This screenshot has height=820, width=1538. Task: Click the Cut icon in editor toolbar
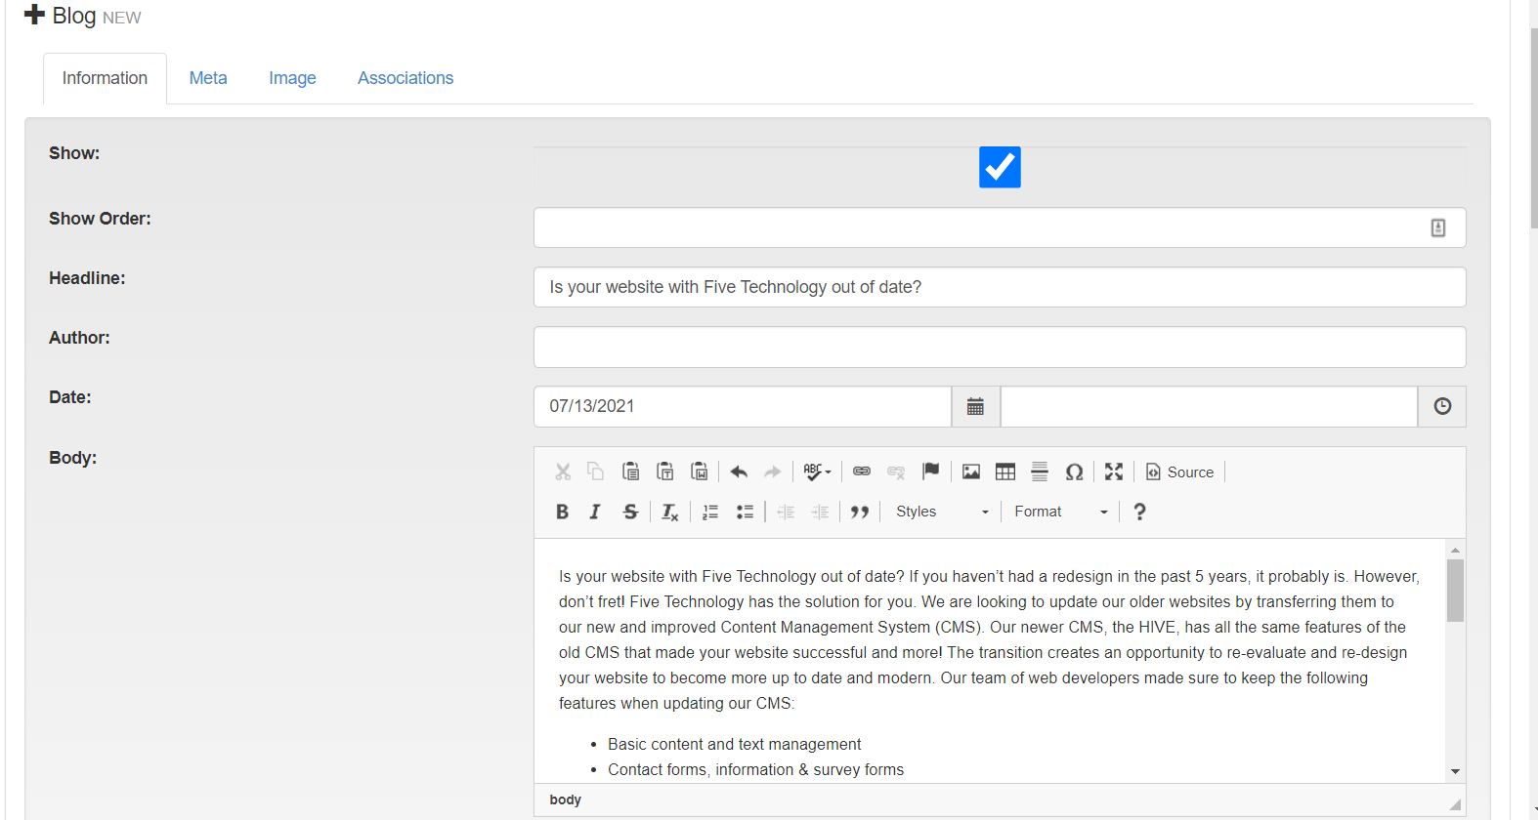click(x=563, y=472)
